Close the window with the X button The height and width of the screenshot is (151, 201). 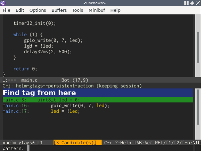(x=197, y=3)
